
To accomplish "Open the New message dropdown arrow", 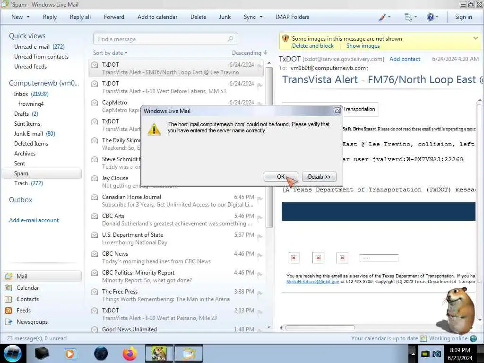I will point(28,17).
